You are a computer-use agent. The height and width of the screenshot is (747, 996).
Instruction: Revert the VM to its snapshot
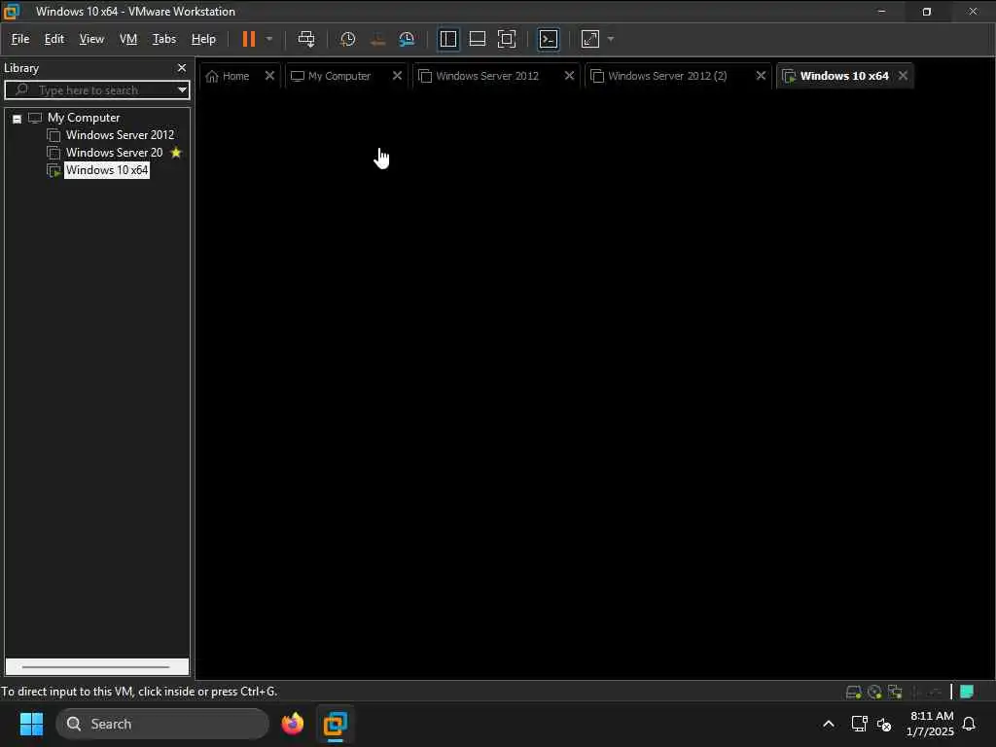pyautogui.click(x=377, y=39)
